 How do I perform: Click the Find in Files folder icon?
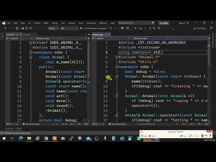coord(122,28)
